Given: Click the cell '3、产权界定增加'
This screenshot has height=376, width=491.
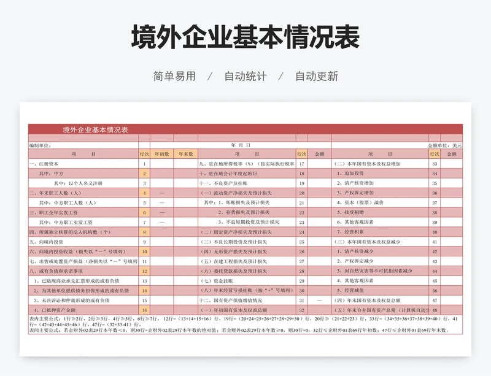Looking at the screenshot, I should click(380, 193).
